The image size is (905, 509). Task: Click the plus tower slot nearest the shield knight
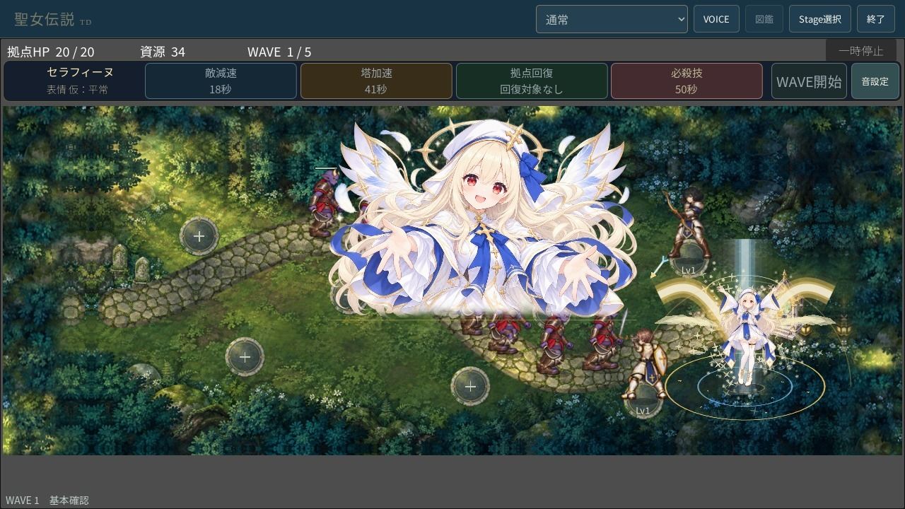pyautogui.click(x=470, y=387)
